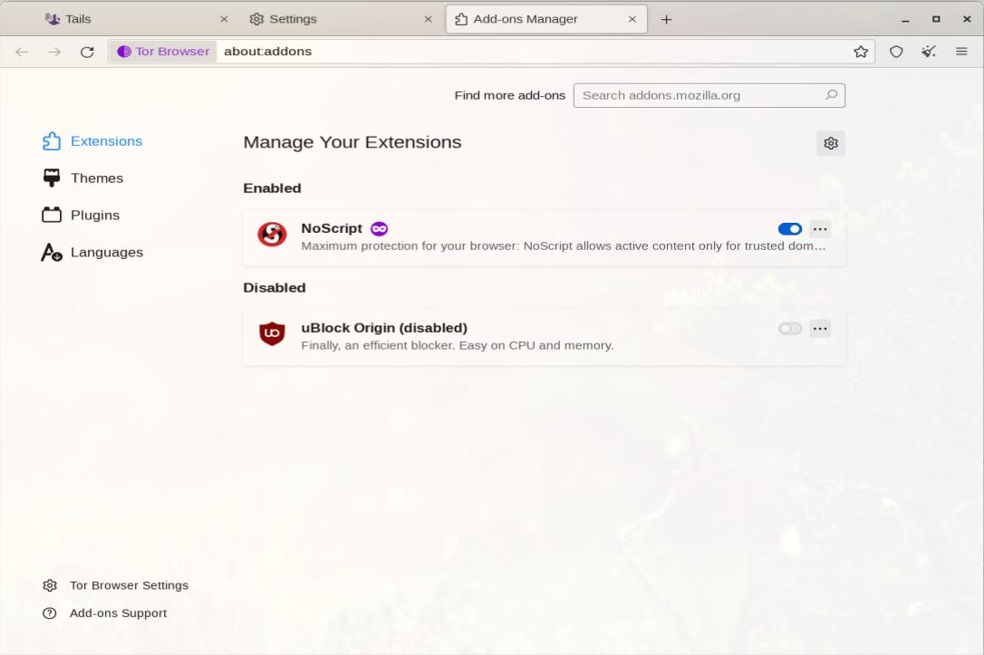Open the security level shield icon

pyautogui.click(x=896, y=52)
